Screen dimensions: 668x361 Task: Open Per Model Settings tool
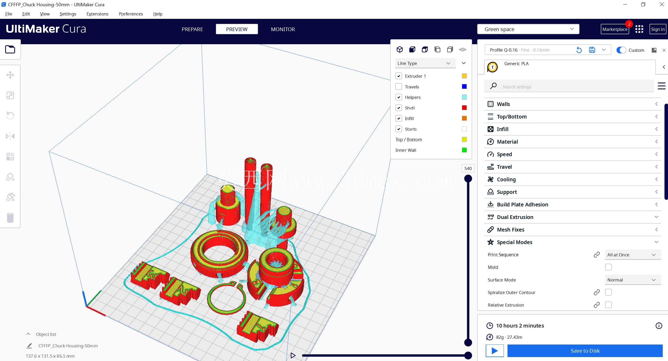10,156
